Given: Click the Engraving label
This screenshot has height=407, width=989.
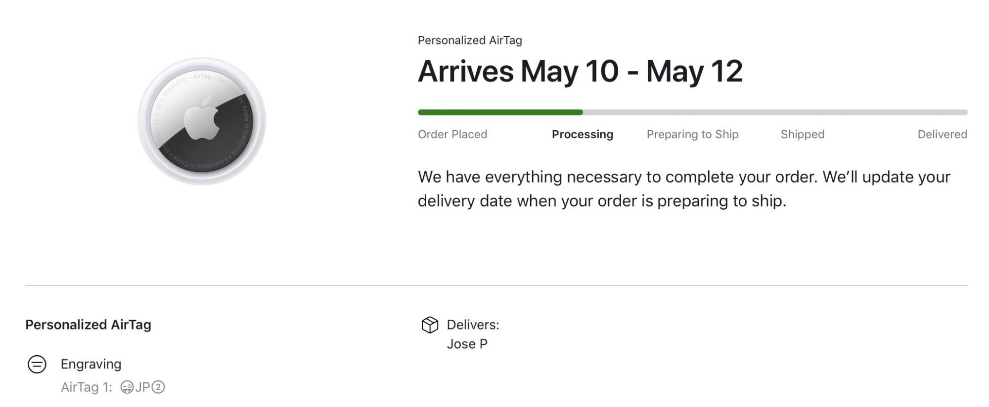Looking at the screenshot, I should pos(91,364).
